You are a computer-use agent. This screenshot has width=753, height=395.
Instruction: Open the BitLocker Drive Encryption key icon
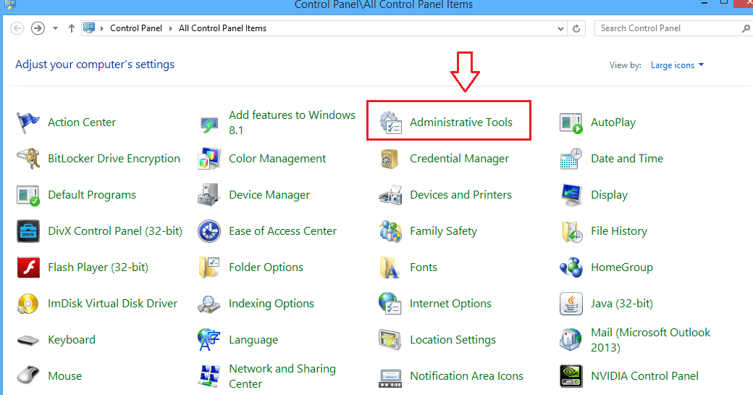point(28,159)
